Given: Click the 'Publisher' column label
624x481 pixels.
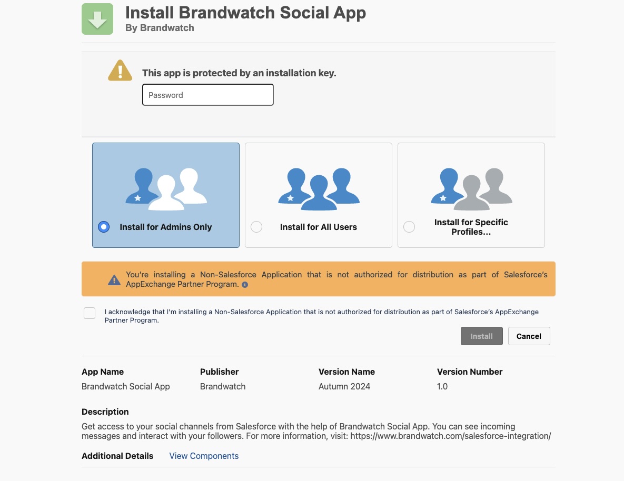Looking at the screenshot, I should click(x=219, y=372).
